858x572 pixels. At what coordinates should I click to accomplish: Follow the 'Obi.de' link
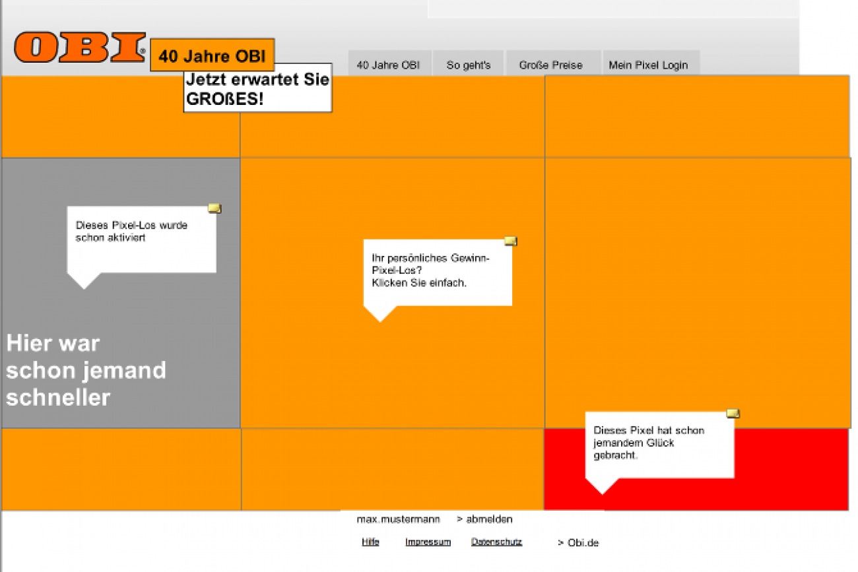tap(578, 543)
